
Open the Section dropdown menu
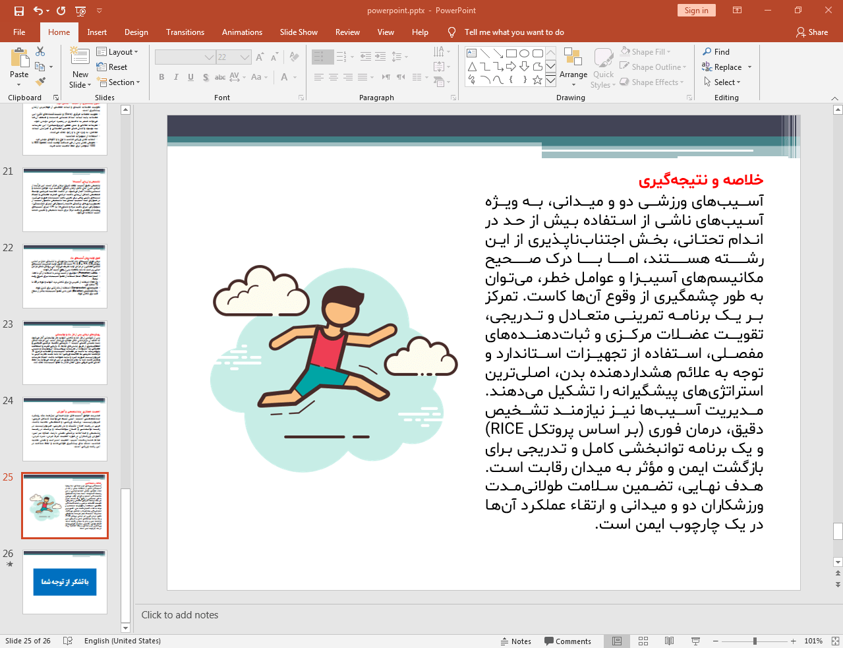point(119,82)
